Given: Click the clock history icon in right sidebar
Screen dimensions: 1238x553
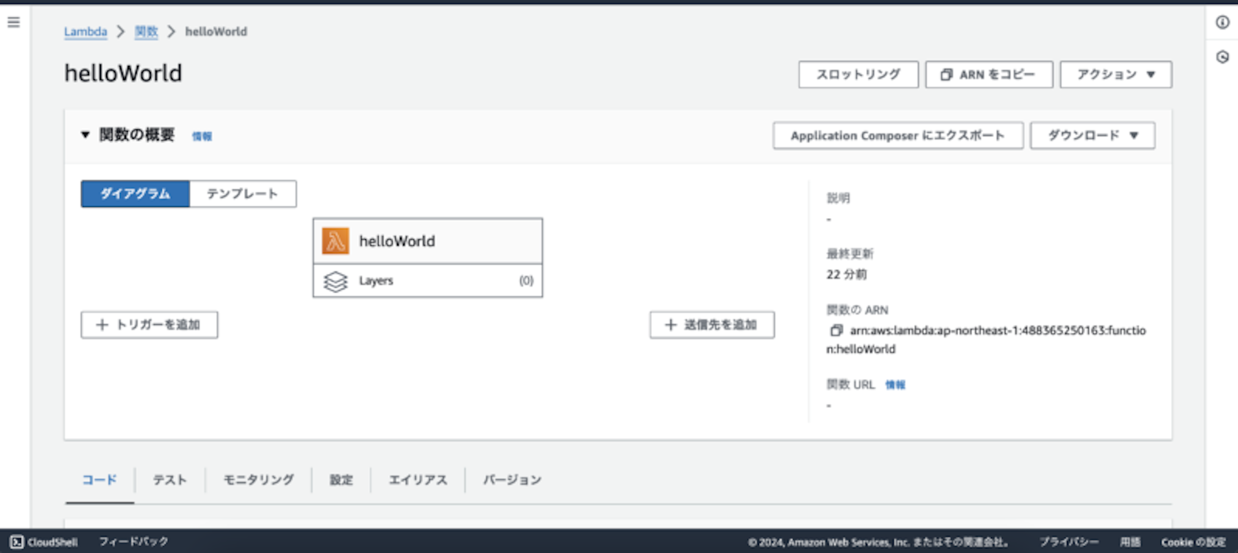Looking at the screenshot, I should (1222, 57).
